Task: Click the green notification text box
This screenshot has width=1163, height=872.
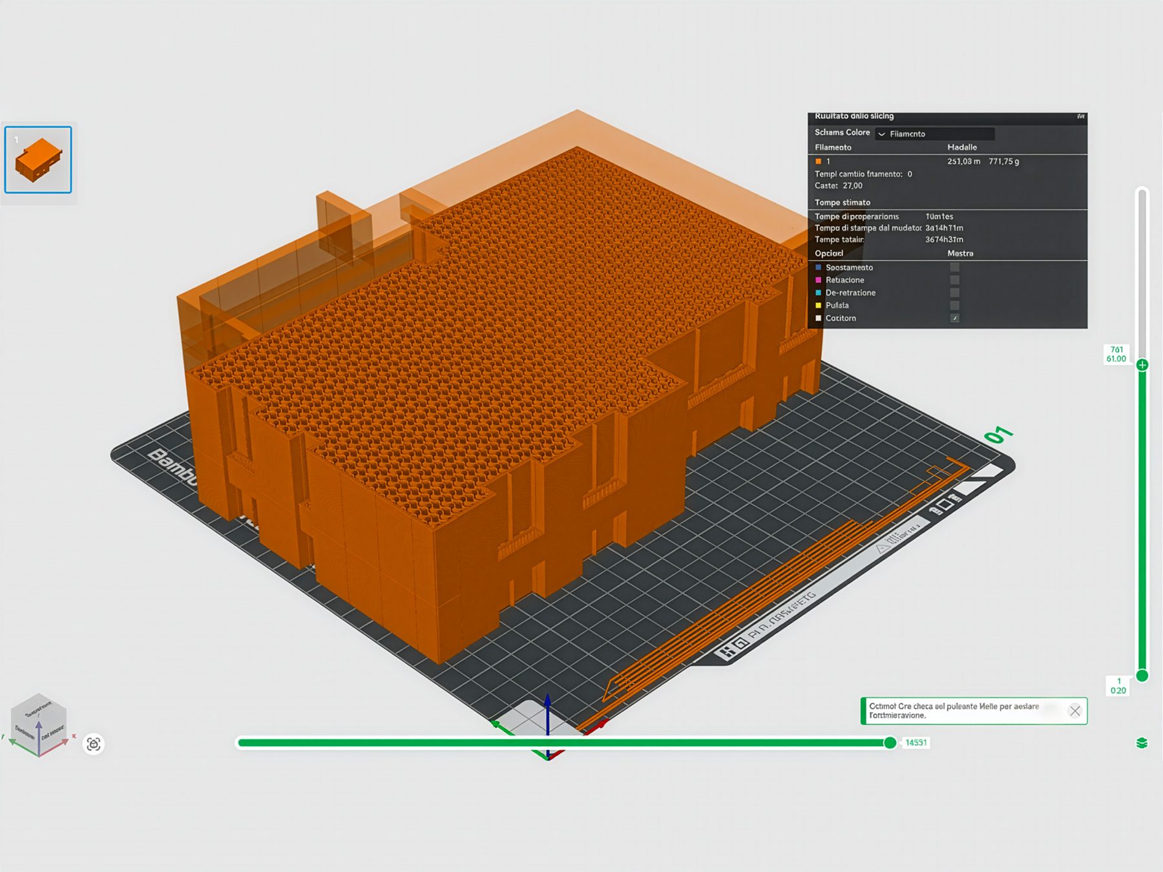Action: [974, 711]
